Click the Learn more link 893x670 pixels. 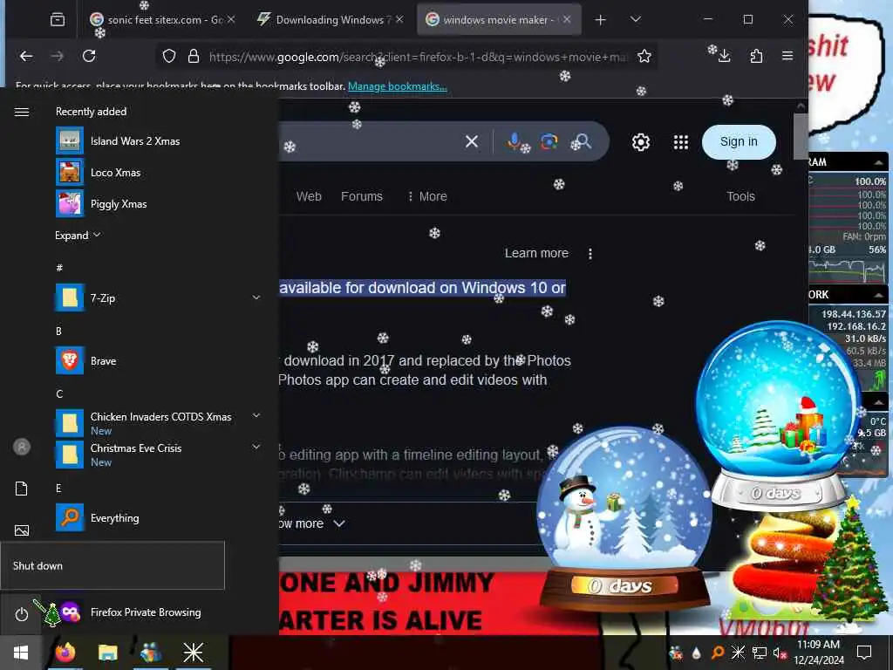[x=536, y=253]
